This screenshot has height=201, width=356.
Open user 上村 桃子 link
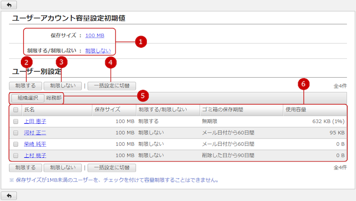(x=35, y=155)
